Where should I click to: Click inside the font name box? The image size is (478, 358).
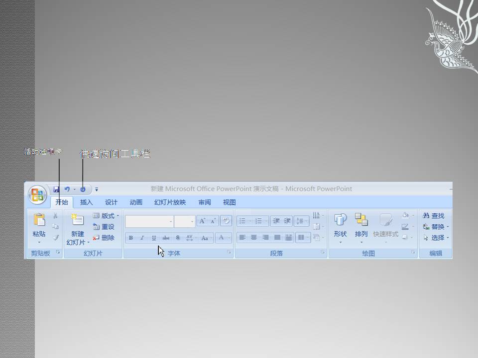coord(149,221)
